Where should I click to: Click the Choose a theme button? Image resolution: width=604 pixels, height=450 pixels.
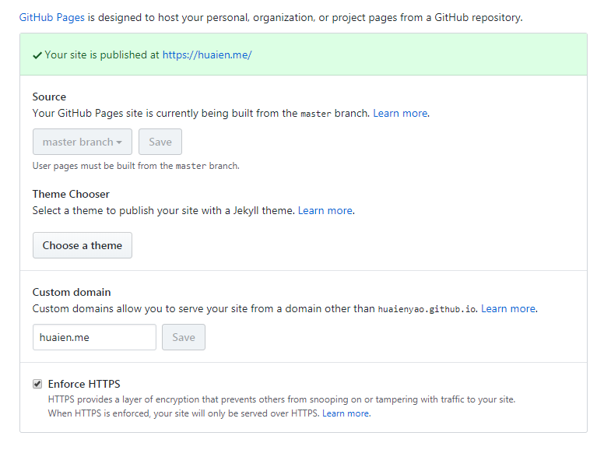pyautogui.click(x=83, y=245)
